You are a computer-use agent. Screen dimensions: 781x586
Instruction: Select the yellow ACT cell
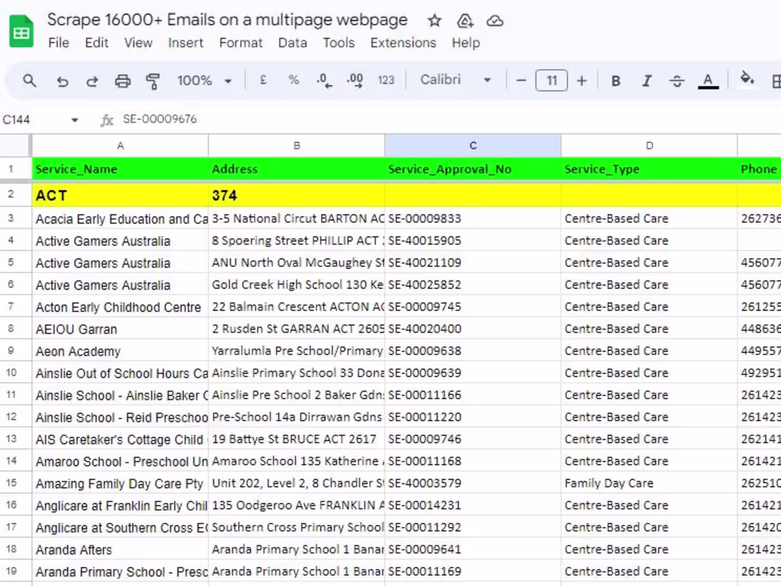coord(120,195)
